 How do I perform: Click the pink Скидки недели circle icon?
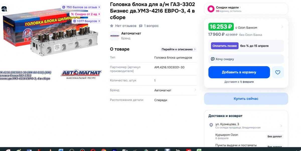pyautogui.click(x=211, y=9)
